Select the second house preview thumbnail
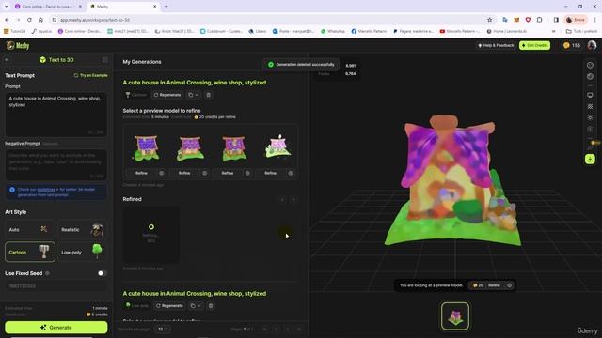 tap(190, 147)
